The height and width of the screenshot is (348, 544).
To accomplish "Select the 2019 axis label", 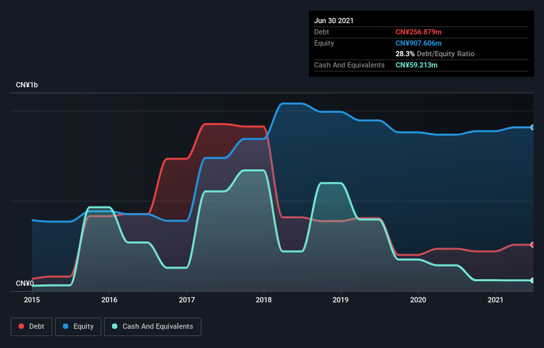I will coord(341,300).
